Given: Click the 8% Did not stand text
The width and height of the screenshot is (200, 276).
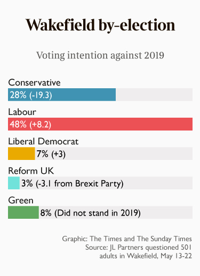Looking at the screenshot, I should click(x=91, y=213).
